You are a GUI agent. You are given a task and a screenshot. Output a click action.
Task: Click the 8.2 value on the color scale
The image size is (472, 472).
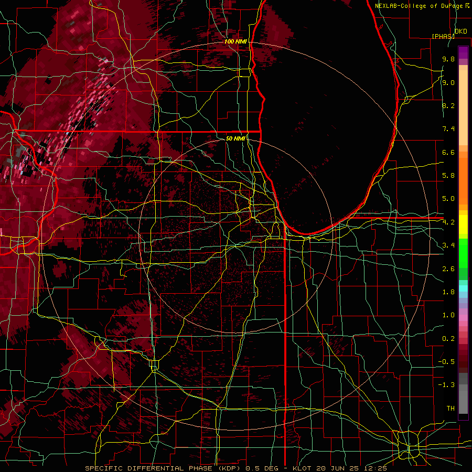pyautogui.click(x=448, y=105)
